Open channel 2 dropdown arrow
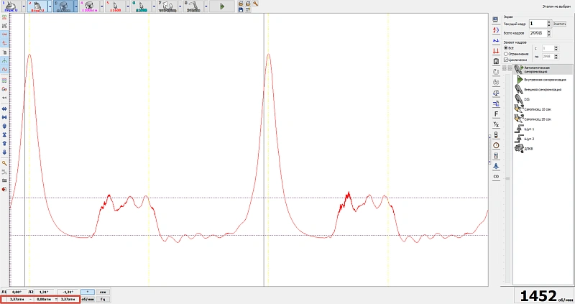Screen dimensions: 575x304 50,6
